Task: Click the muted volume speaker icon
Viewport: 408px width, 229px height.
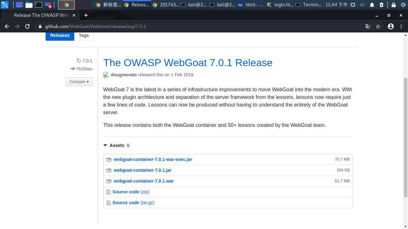Action: 362,5
